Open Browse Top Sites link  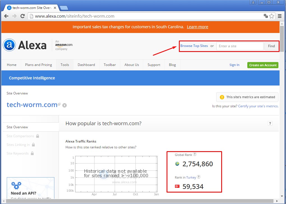[x=194, y=46]
